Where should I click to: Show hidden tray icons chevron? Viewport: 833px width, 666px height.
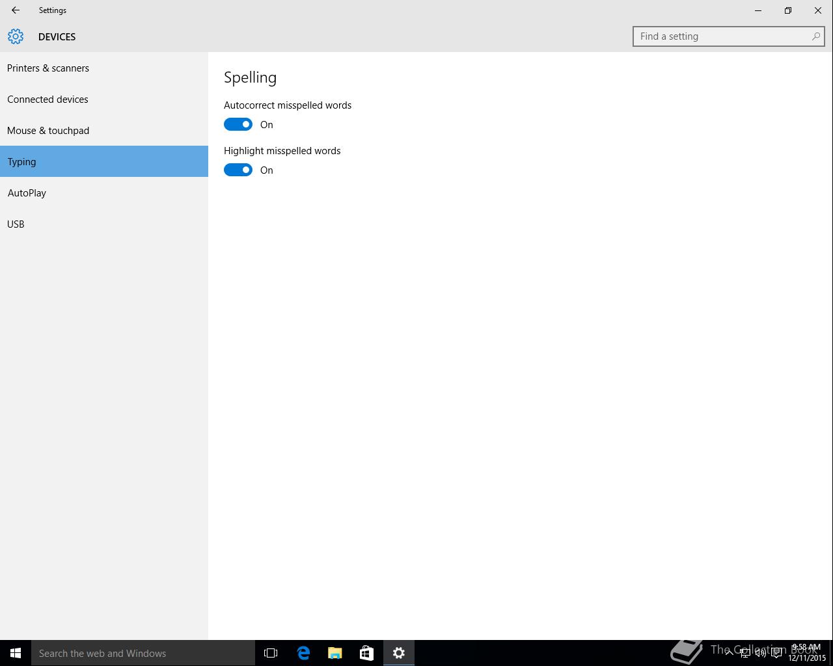[729, 653]
